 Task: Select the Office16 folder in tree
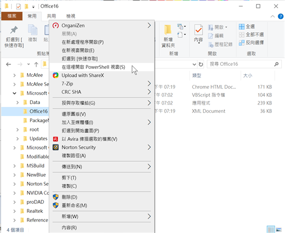pos(39,111)
